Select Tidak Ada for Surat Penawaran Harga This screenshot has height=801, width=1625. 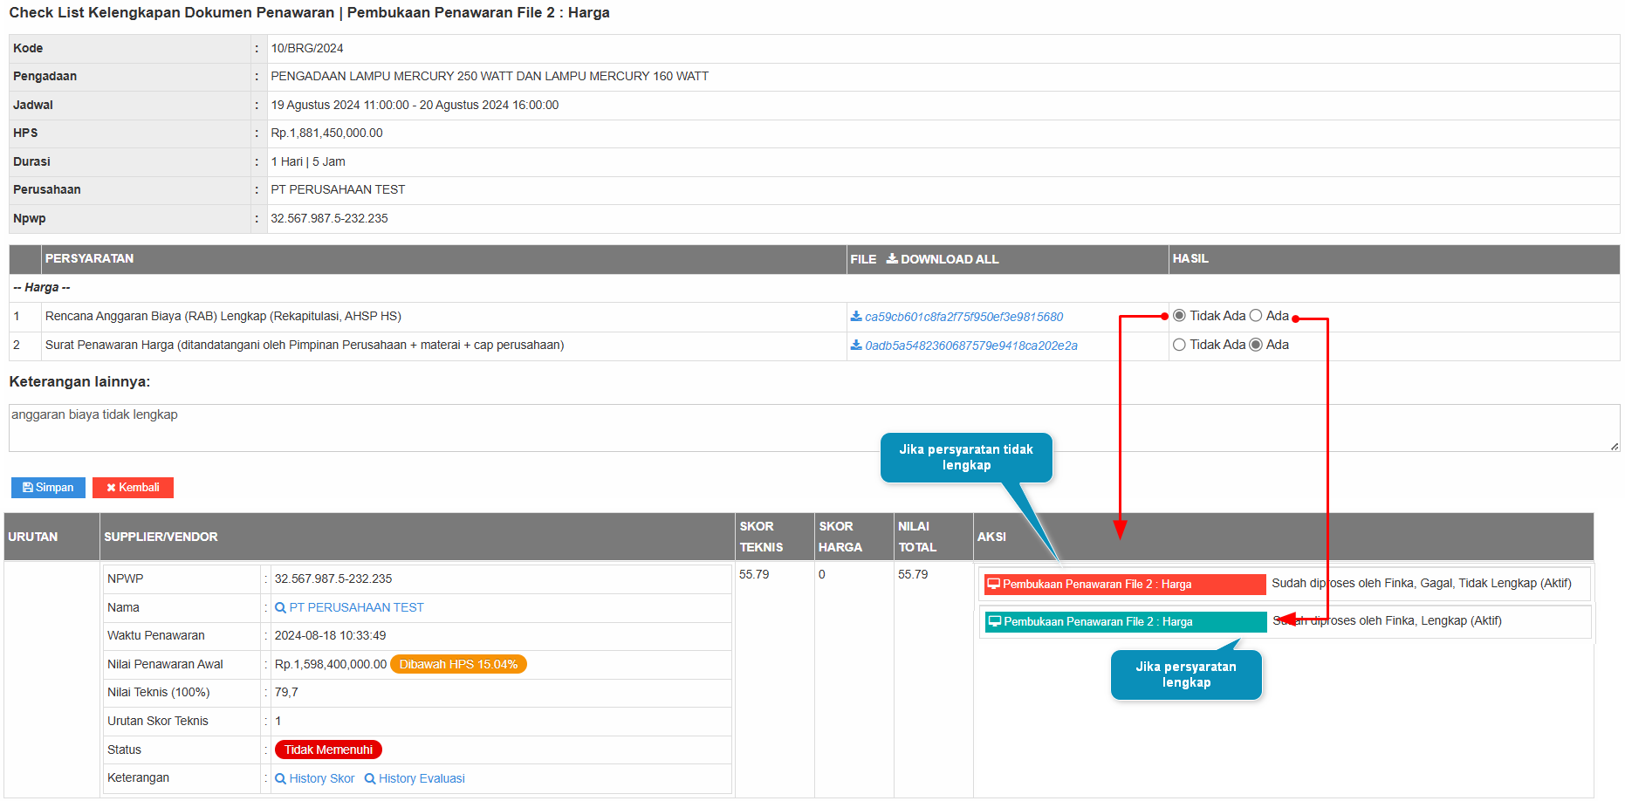pyautogui.click(x=1179, y=345)
